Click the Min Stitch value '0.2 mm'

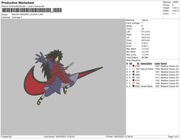tap(145, 52)
